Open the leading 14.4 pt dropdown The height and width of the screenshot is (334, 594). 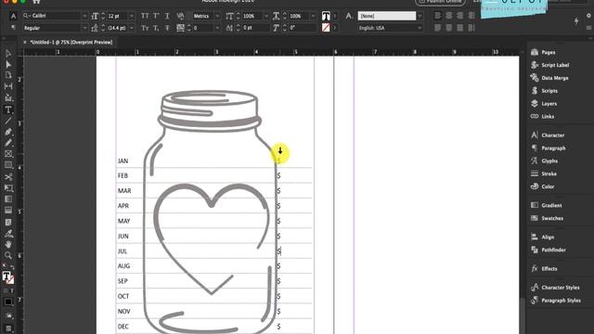[x=132, y=28]
